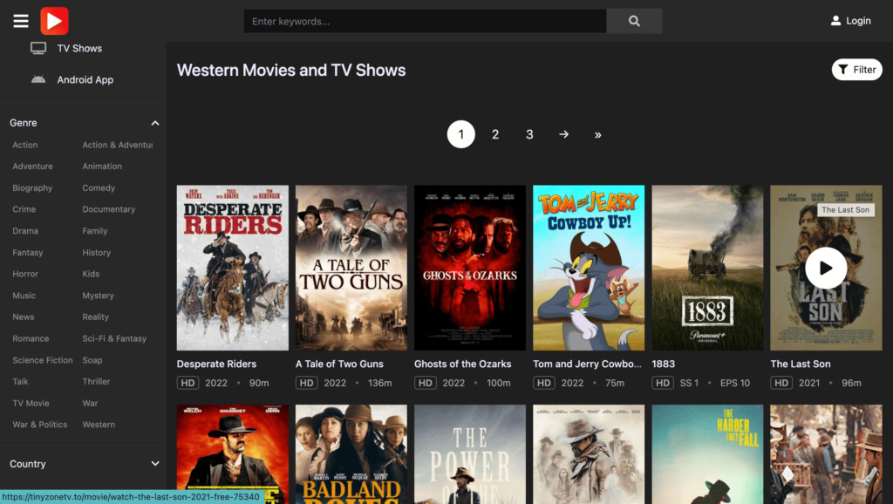Screen dimensions: 893x504
Task: Go to page 2
Action: [495, 134]
